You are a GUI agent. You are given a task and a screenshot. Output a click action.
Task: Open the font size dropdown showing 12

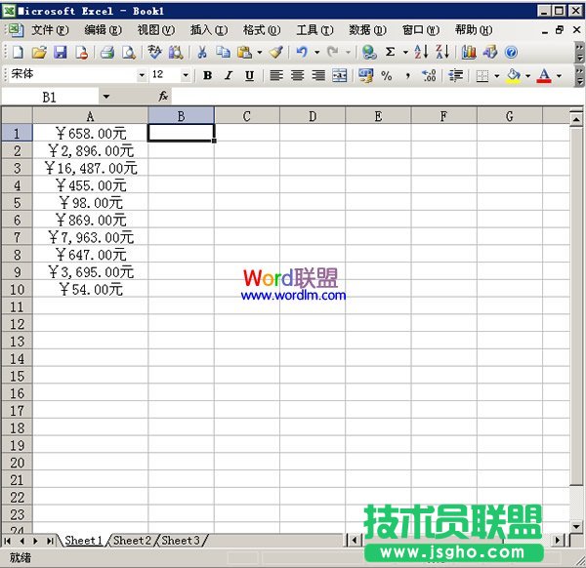point(186,75)
